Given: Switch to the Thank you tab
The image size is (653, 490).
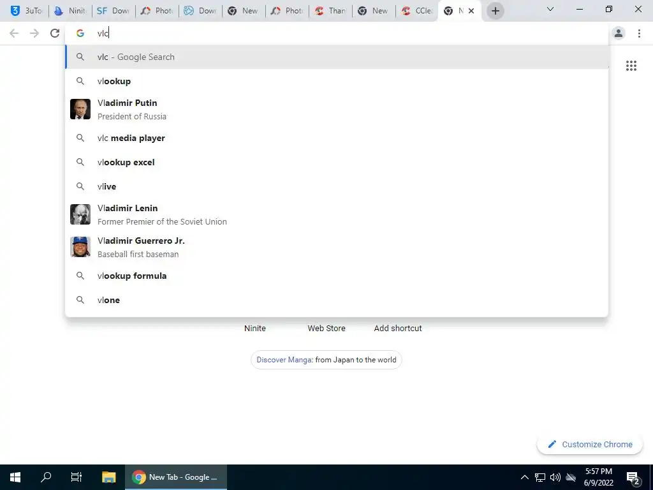Looking at the screenshot, I should pyautogui.click(x=330, y=11).
